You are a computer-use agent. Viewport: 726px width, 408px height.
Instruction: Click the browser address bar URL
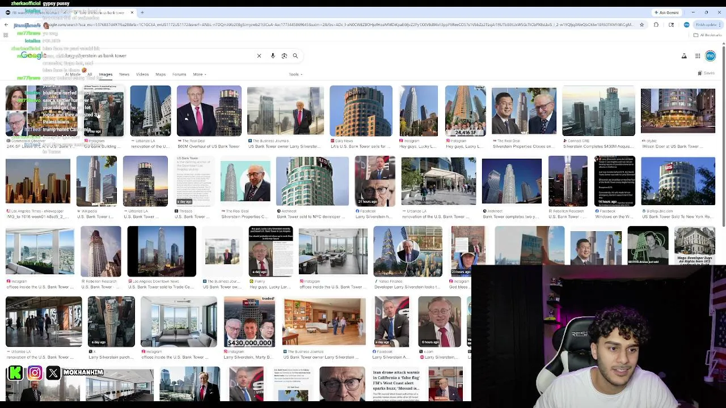pyautogui.click(x=340, y=25)
